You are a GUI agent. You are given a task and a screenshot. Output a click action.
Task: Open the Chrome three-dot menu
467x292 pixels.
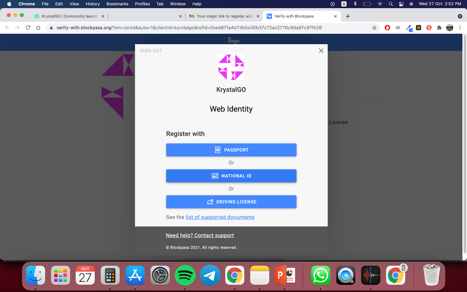tap(460, 28)
